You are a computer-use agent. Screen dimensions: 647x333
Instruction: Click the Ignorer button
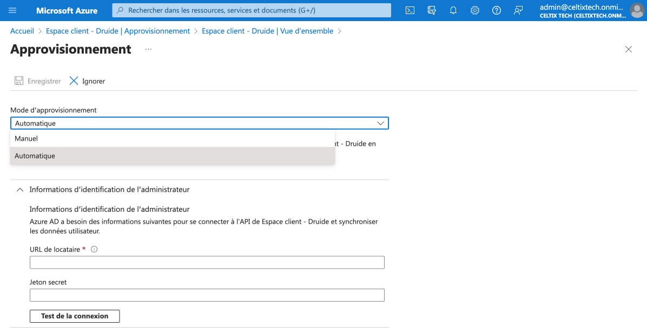point(87,81)
